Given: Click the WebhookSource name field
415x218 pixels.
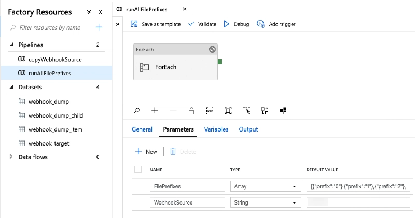Looking at the screenshot, I should [187, 202].
